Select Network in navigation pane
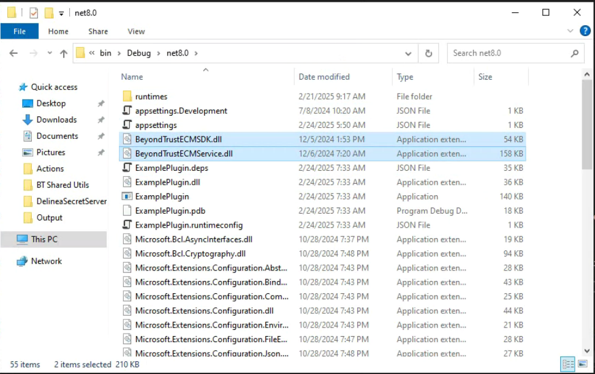This screenshot has height=374, width=595. 47,261
